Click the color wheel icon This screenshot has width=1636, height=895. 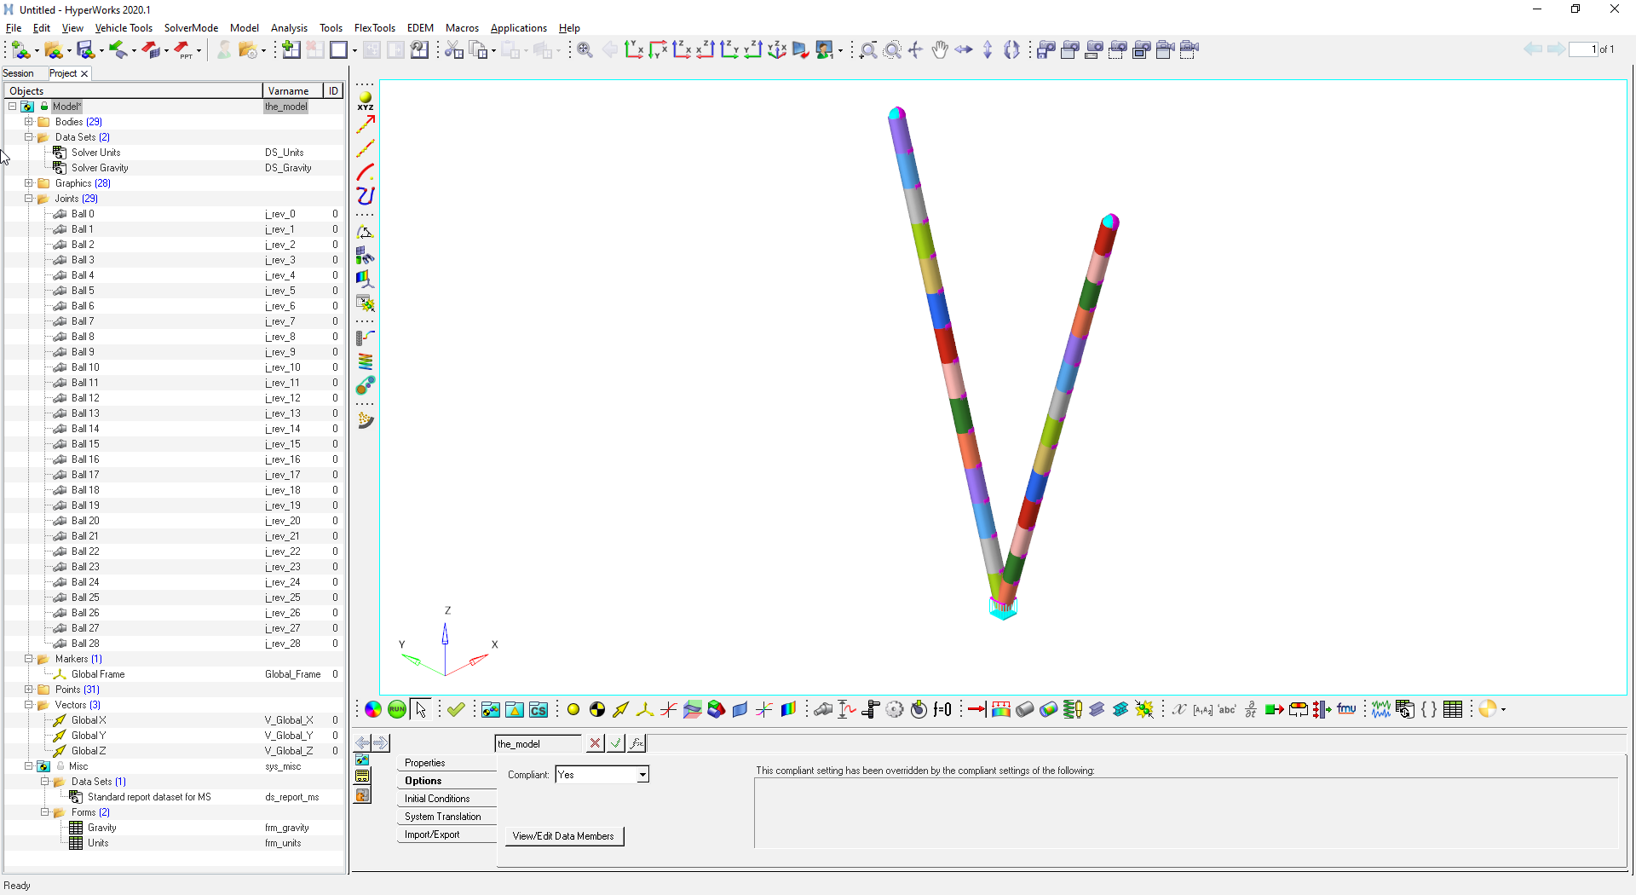point(373,709)
